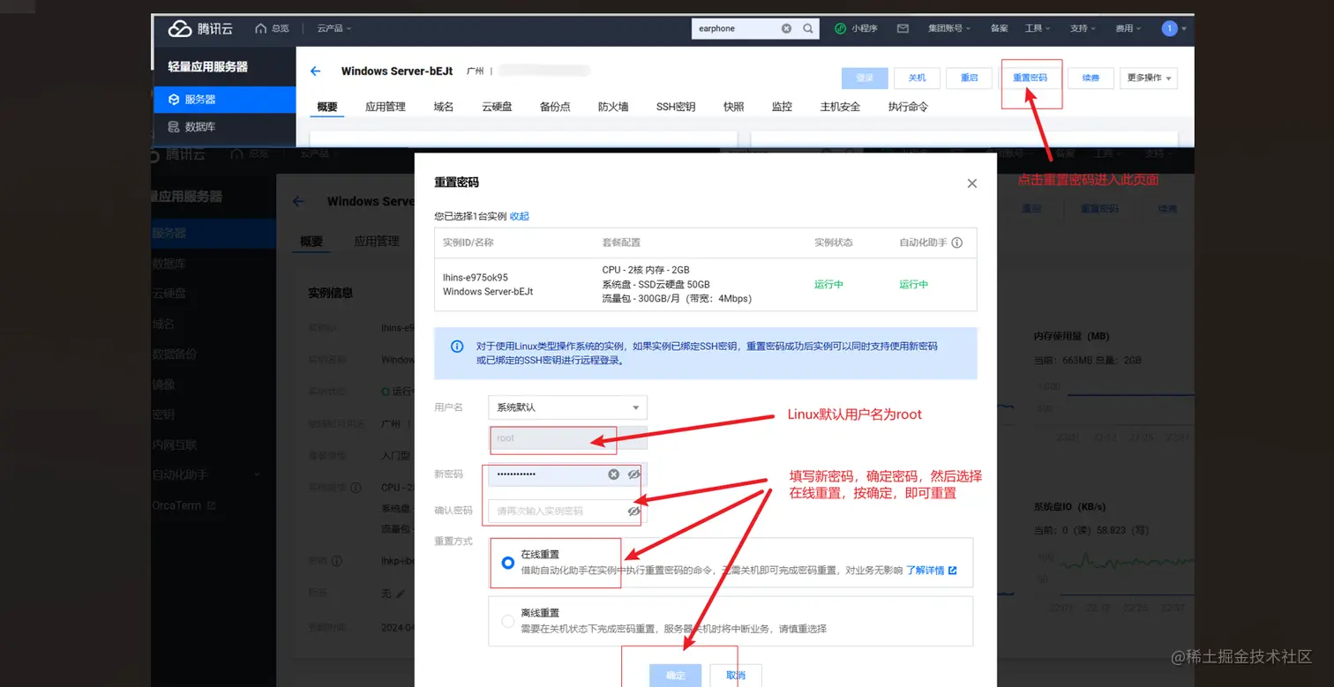Click the 轻量应用服务器 sidebar title
Screen dimensions: 1334x687
click(x=208, y=67)
